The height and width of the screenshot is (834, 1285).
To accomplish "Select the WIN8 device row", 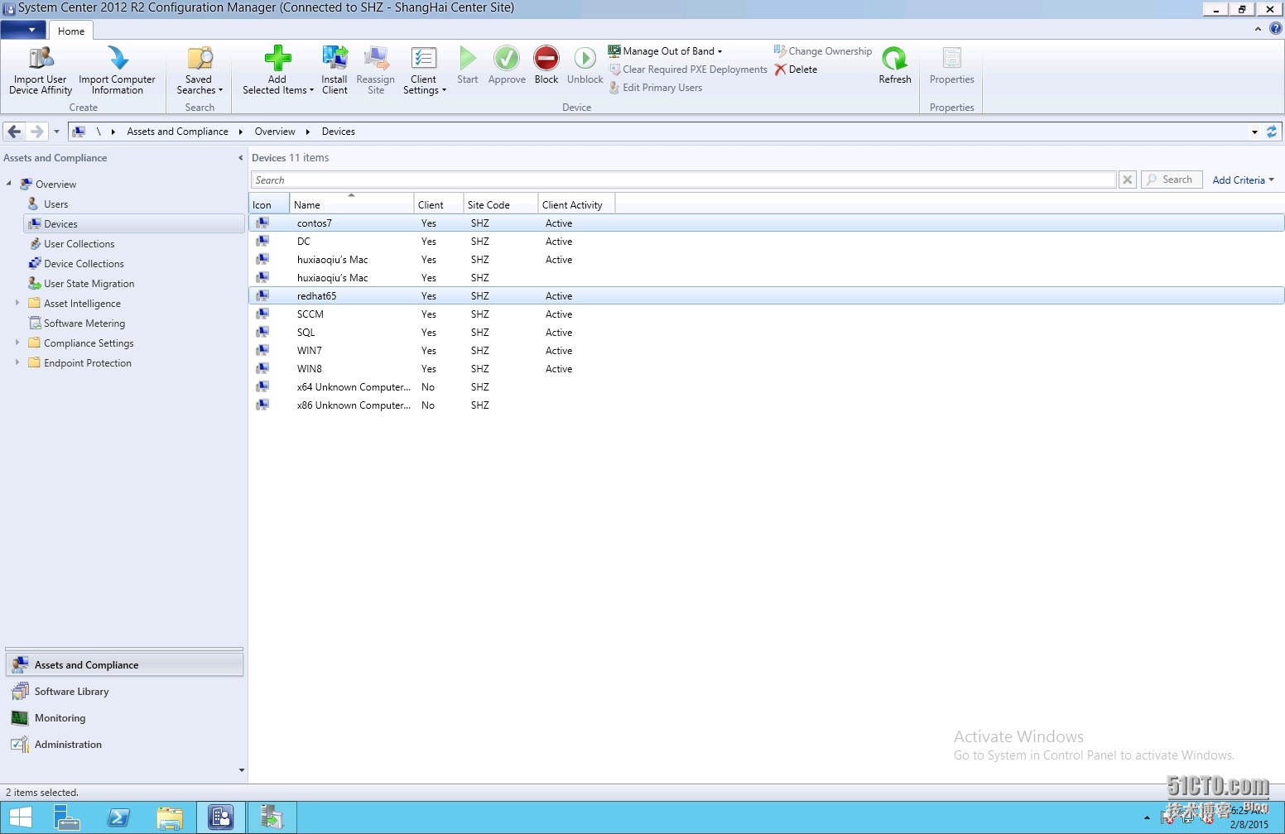I will (766, 369).
